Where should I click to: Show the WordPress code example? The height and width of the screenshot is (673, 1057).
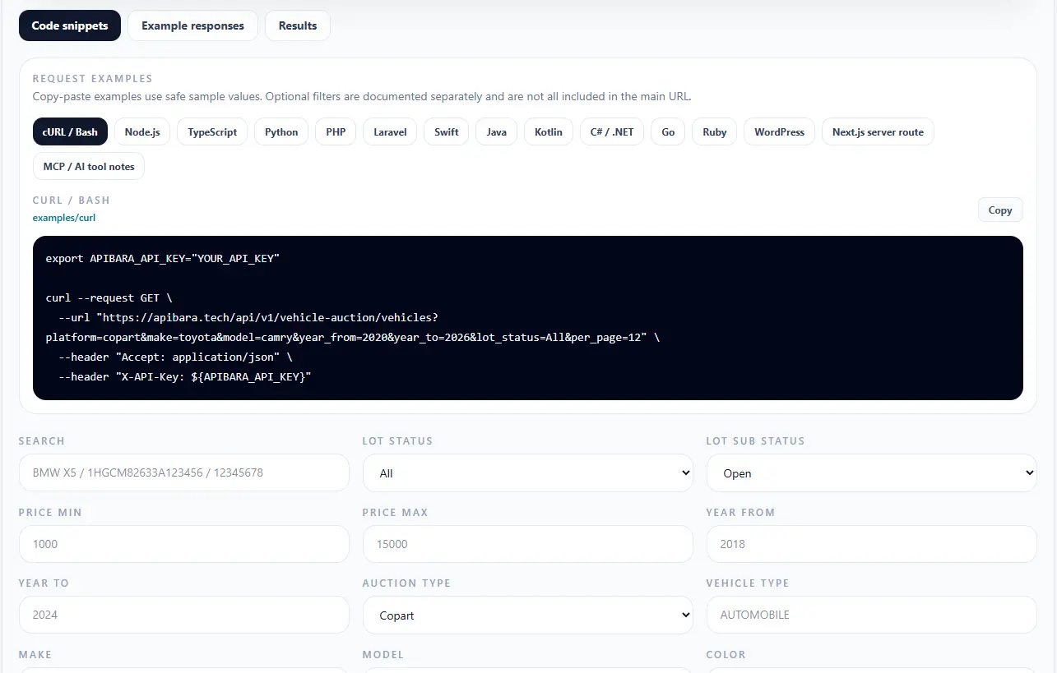point(779,131)
